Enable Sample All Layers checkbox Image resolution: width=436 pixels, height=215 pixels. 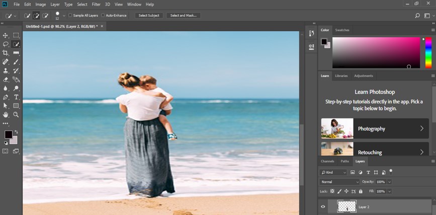[70, 16]
